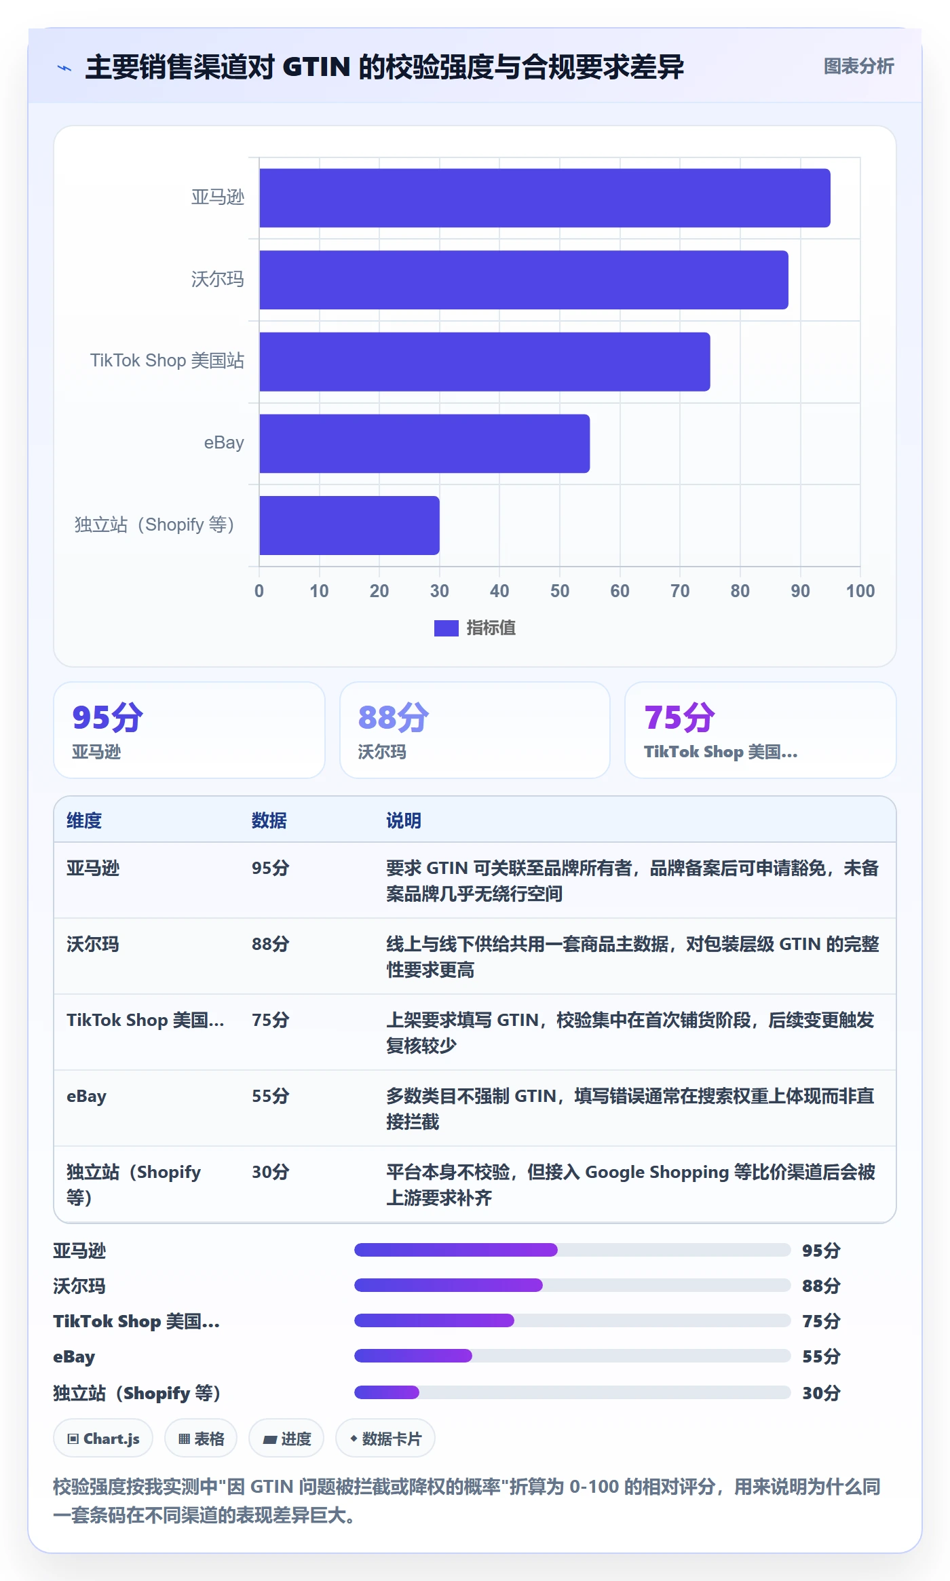Select the 表格 tag chip
Screen dimensions: 950x1581
click(x=201, y=1439)
